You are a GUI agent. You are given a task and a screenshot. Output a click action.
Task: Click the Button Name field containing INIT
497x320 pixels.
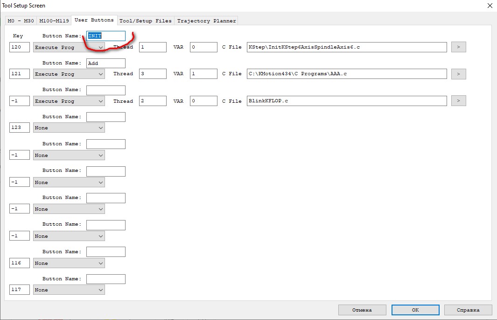point(106,36)
